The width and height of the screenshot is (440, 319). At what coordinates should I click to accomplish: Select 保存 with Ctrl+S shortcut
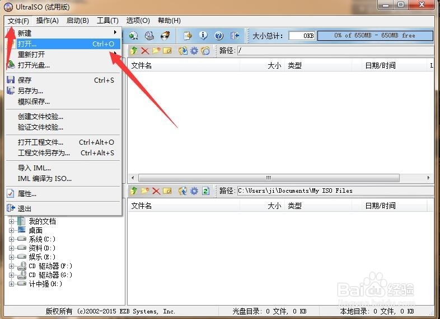(x=63, y=80)
